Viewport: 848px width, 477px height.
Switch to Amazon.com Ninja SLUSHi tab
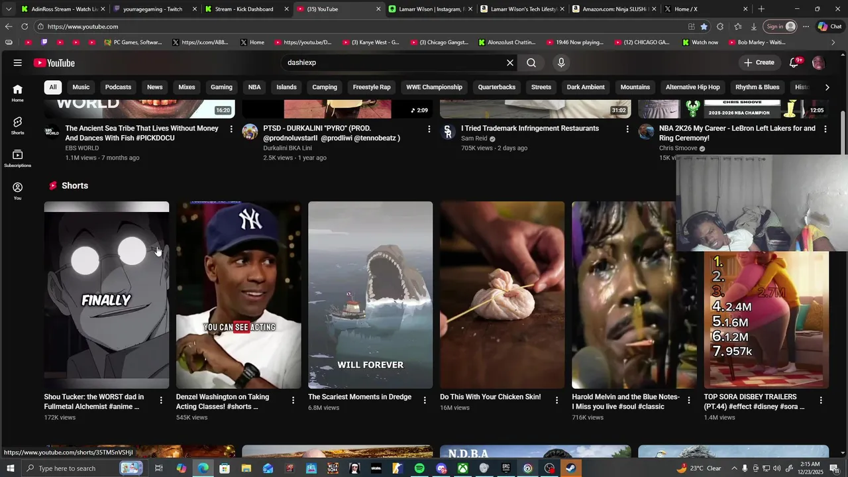(x=613, y=9)
